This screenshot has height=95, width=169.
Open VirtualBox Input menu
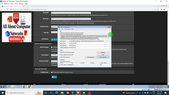(x=16, y=4)
